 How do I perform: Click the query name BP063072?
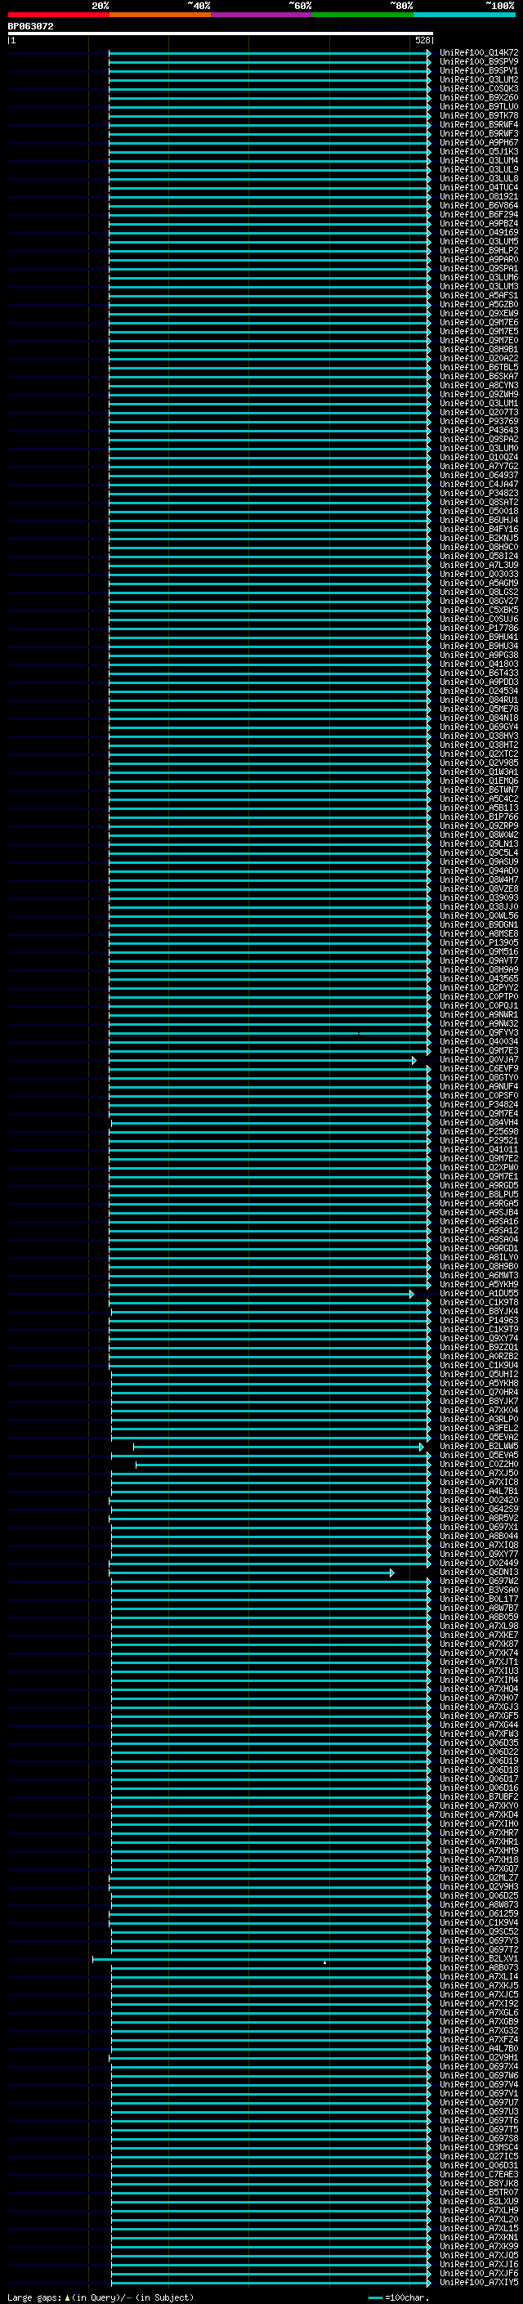point(30,27)
